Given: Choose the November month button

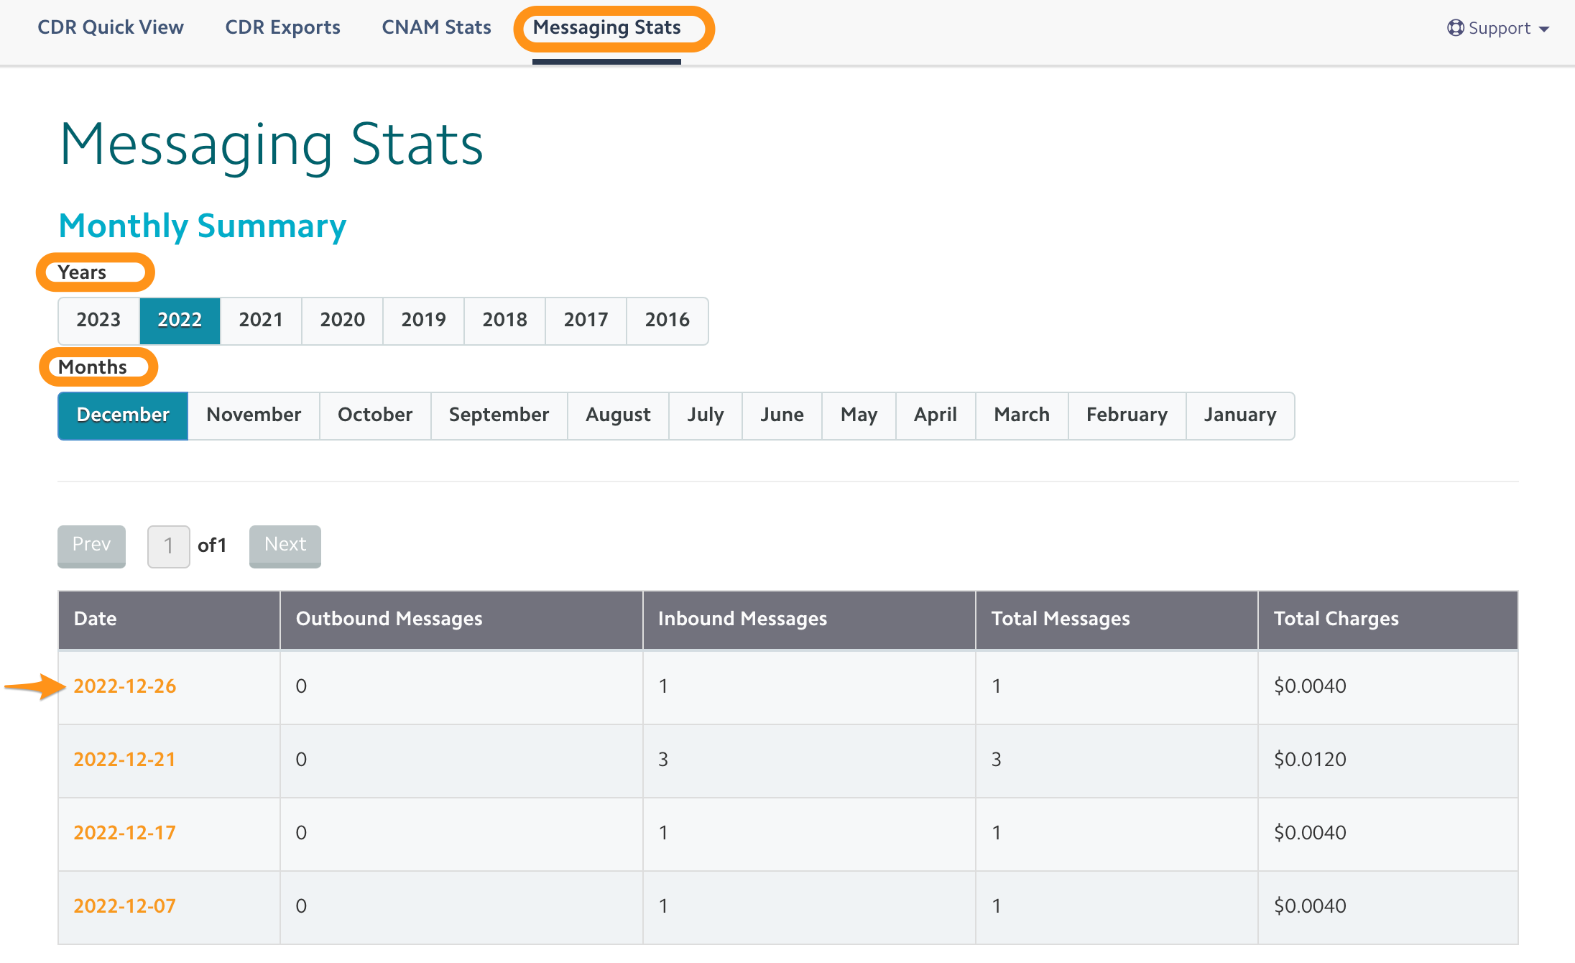Looking at the screenshot, I should [x=254, y=415].
